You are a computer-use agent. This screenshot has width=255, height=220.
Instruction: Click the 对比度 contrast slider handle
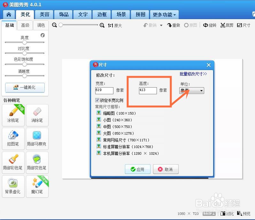pyautogui.click(x=25, y=53)
